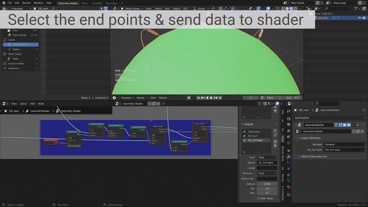
Task: Open the Scene properties tab icon
Action: (289, 137)
